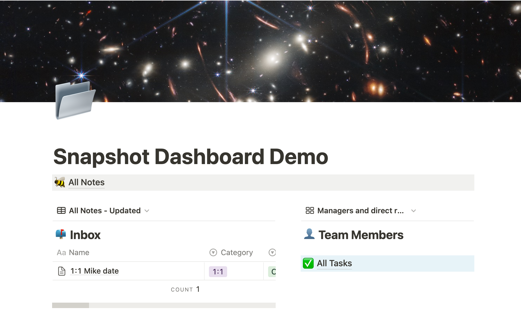Click the Category column header

(x=237, y=253)
